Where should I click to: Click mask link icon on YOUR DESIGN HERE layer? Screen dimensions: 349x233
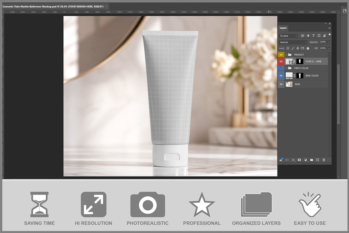point(294,61)
